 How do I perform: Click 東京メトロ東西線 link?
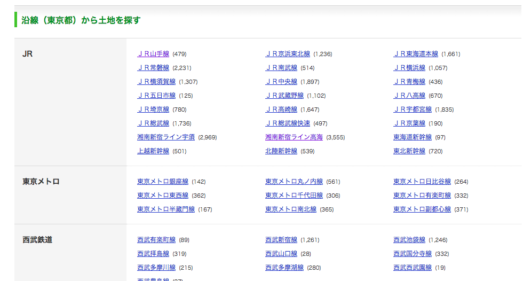coord(163,196)
